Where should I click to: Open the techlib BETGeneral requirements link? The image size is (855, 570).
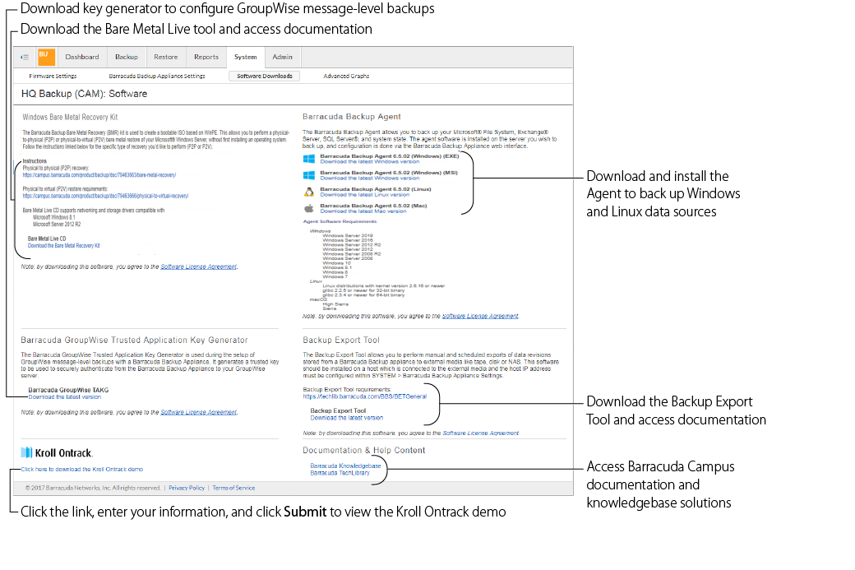click(x=365, y=396)
